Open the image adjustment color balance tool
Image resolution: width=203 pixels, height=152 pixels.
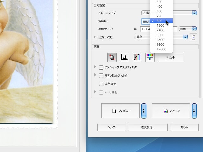[x=150, y=57]
